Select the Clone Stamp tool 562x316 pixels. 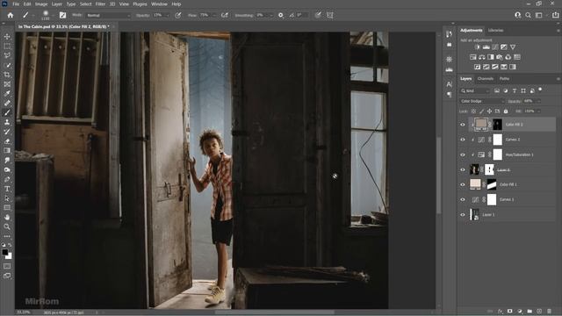7,122
